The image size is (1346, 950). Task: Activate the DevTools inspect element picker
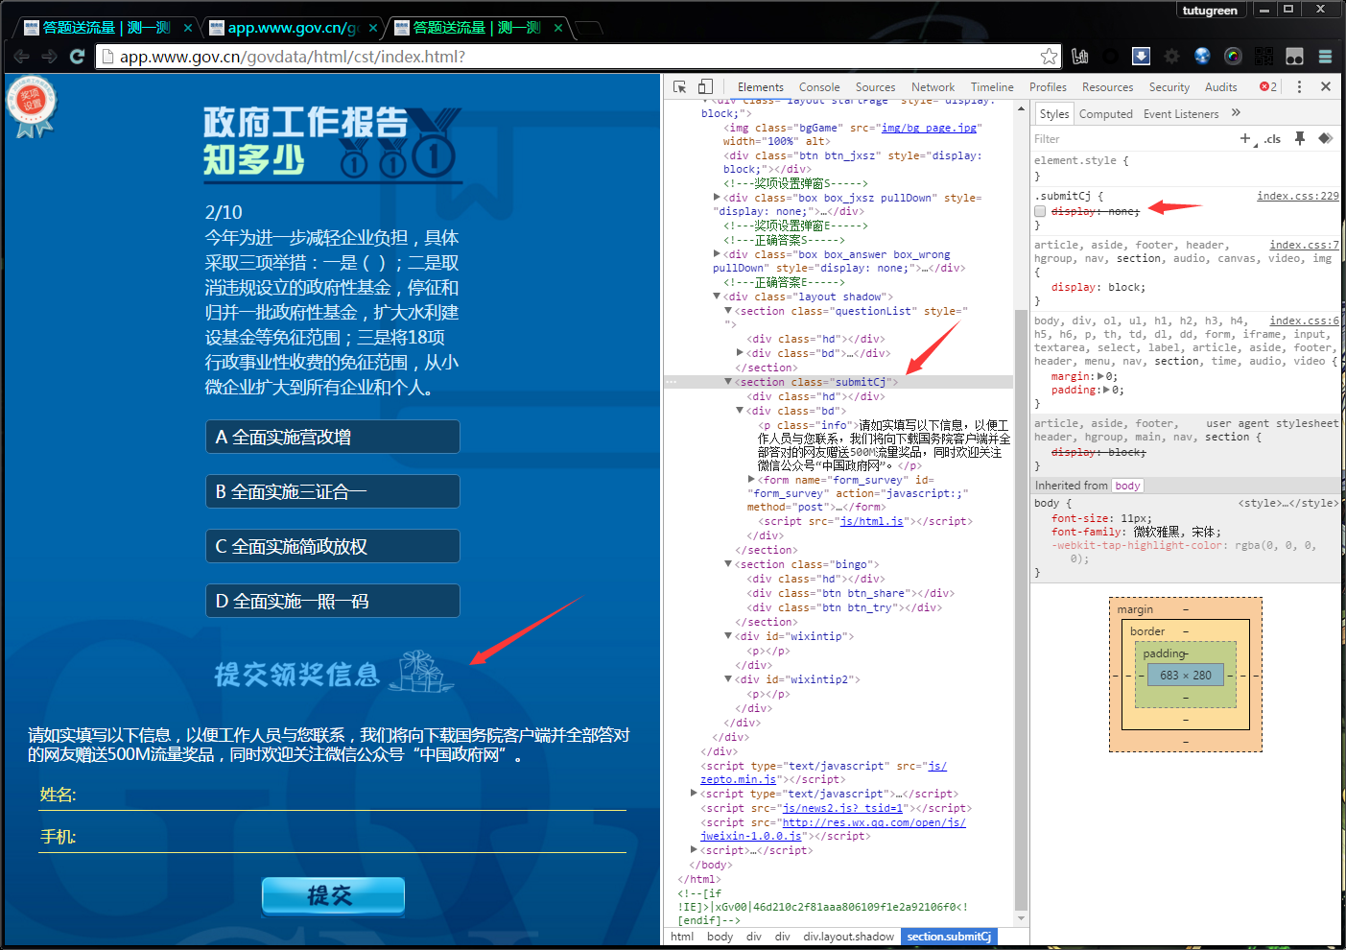680,86
